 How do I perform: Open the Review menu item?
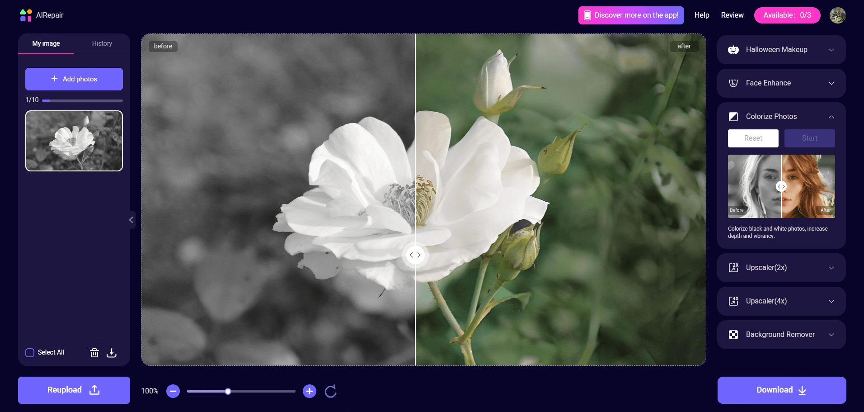tap(732, 15)
